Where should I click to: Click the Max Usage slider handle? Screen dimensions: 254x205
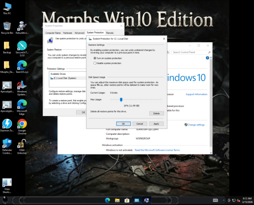tap(121, 100)
